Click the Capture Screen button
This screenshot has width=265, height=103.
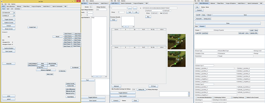coord(9,22)
